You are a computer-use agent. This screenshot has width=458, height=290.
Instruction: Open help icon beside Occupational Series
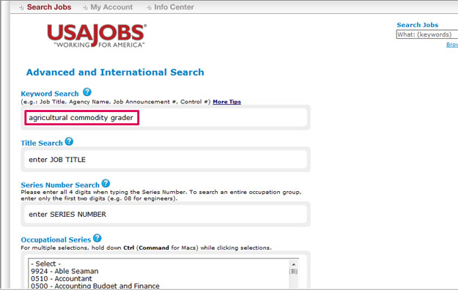click(97, 238)
